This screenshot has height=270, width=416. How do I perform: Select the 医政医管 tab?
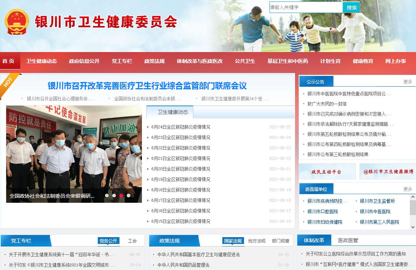348,240
